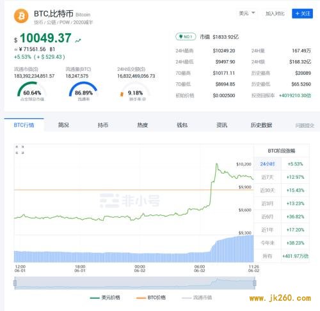Toggle the 流通市值 legend series

(197, 298)
